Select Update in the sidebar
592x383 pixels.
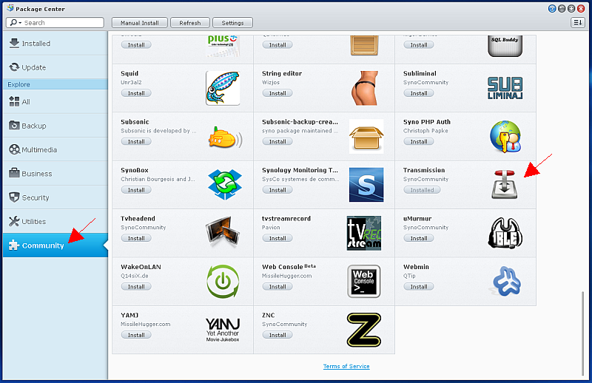tap(55, 67)
